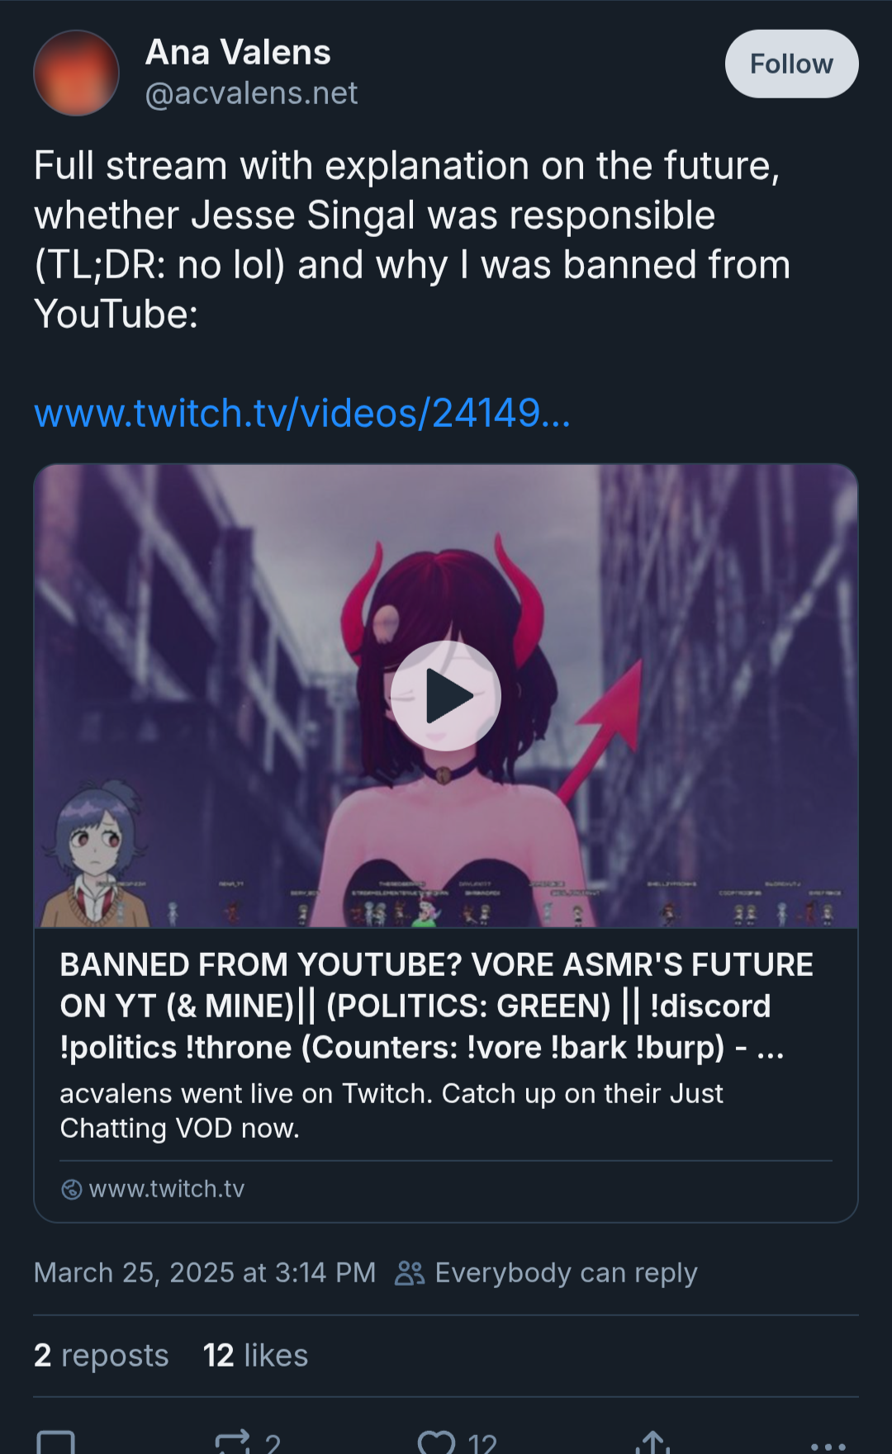This screenshot has width=892, height=1454.
Task: Open the BANNED FROM YOUTUBE link card title
Action: click(436, 1006)
